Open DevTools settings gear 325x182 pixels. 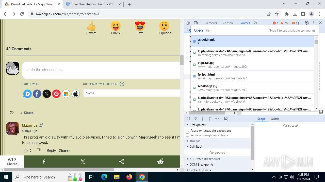(307, 23)
